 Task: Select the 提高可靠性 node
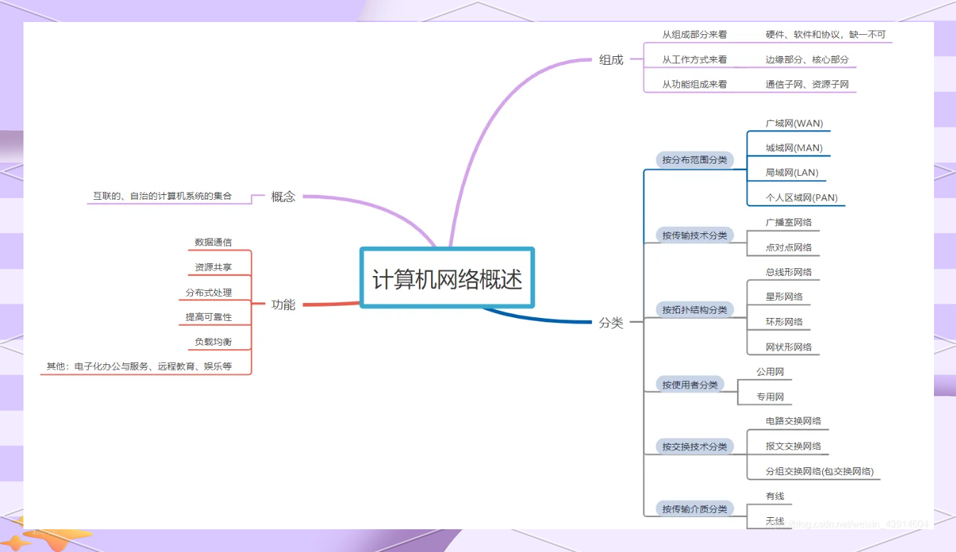(208, 317)
